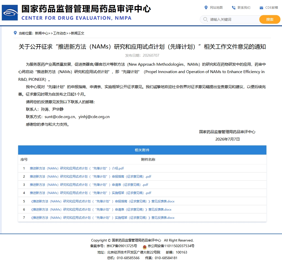
Task: Click the CDE logo emblem
Action: click(x=10, y=13)
